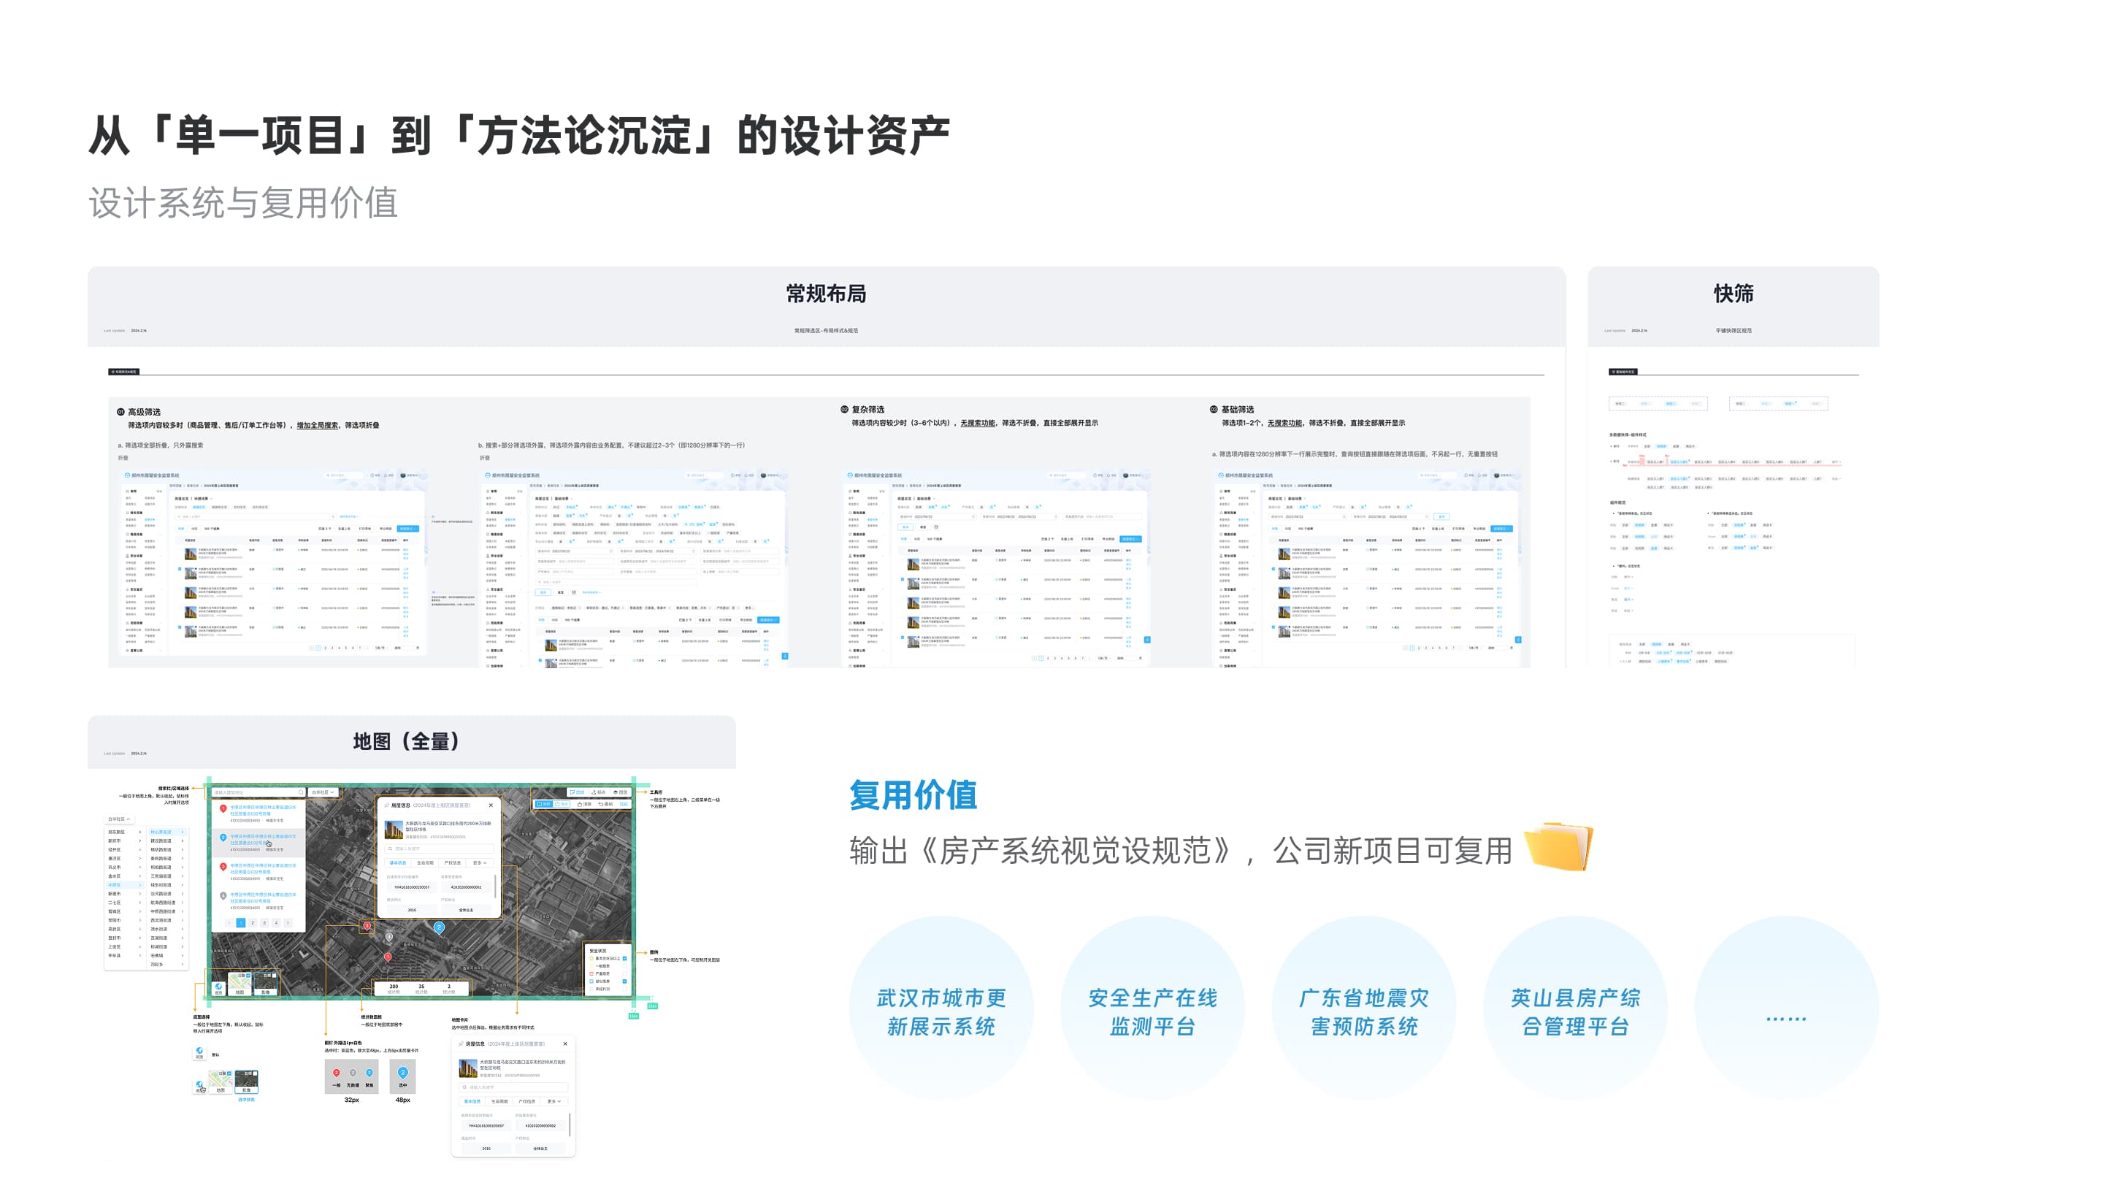Expand the highlighted 中原区 row in the region list

(125, 885)
